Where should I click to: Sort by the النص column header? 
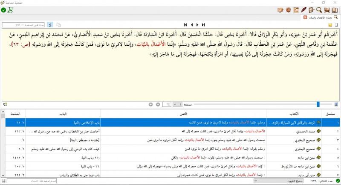(x=184, y=114)
